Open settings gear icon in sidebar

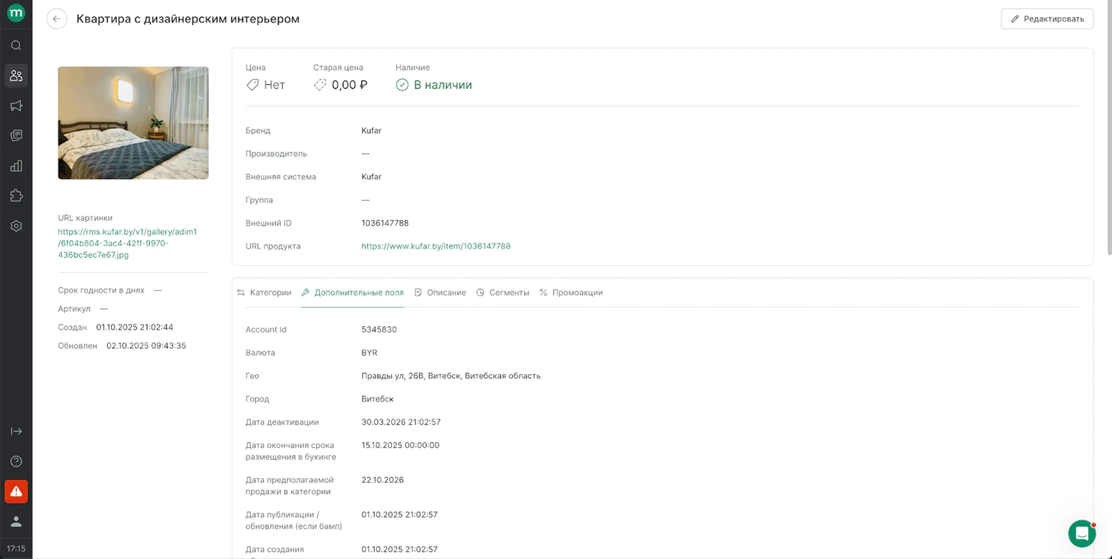pos(16,226)
